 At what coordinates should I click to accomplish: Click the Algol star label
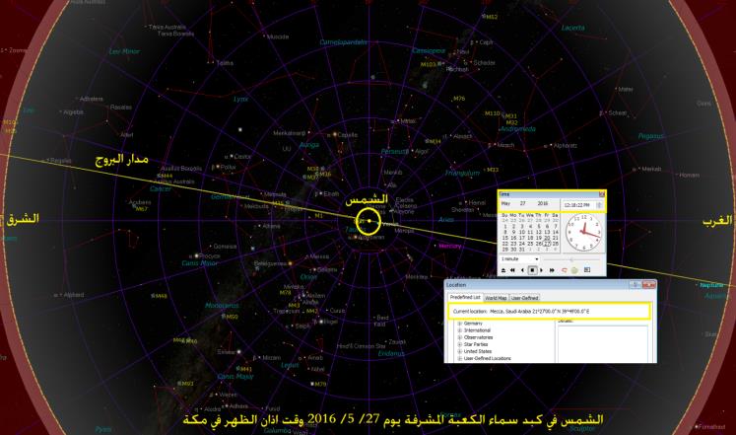(422, 151)
